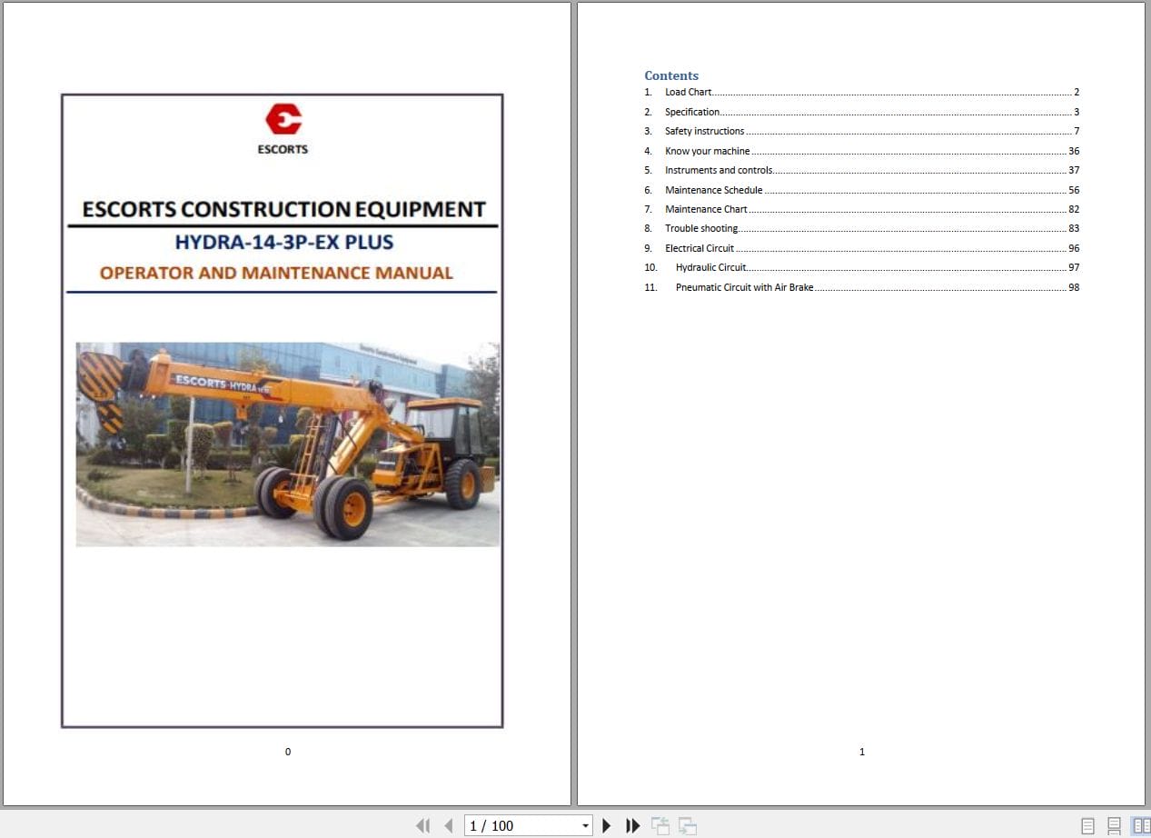Open the page number dropdown arrow
The image size is (1151, 838).
(585, 825)
